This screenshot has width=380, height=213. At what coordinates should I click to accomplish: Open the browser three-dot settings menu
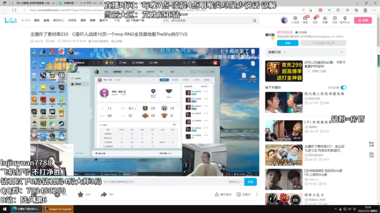pos(374,10)
